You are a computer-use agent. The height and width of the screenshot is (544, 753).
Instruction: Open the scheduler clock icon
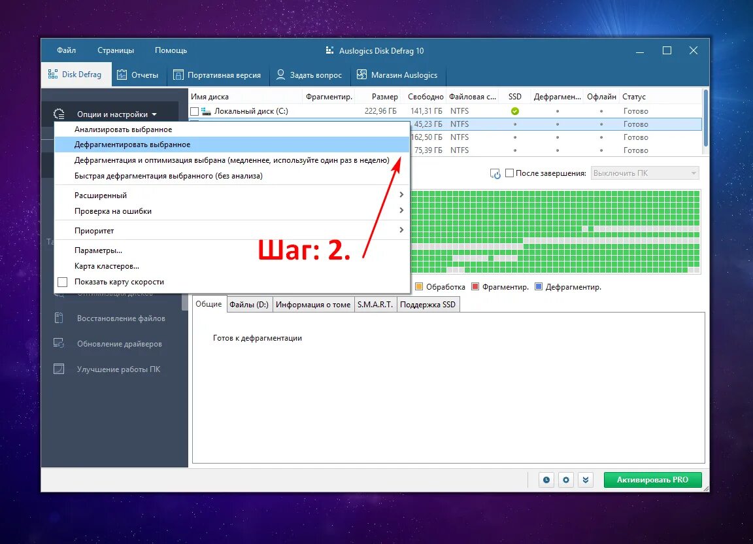[x=546, y=480]
